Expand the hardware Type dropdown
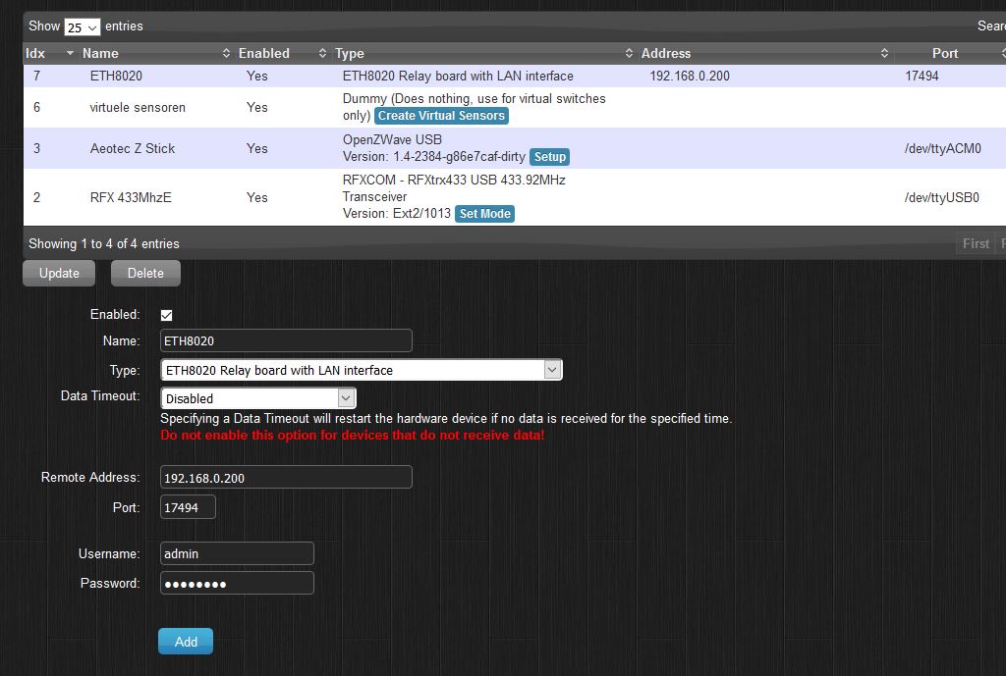 click(362, 370)
